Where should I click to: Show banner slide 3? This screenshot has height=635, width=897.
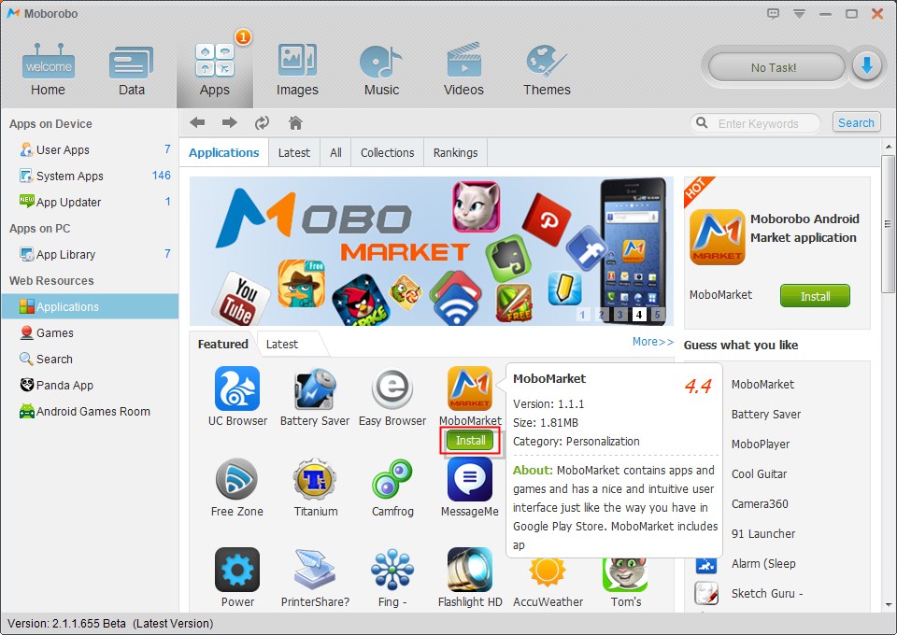click(x=620, y=315)
